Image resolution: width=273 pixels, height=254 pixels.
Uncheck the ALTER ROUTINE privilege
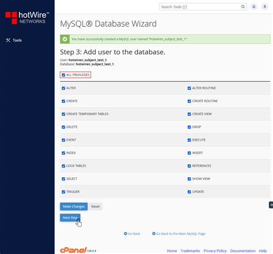coord(189,88)
